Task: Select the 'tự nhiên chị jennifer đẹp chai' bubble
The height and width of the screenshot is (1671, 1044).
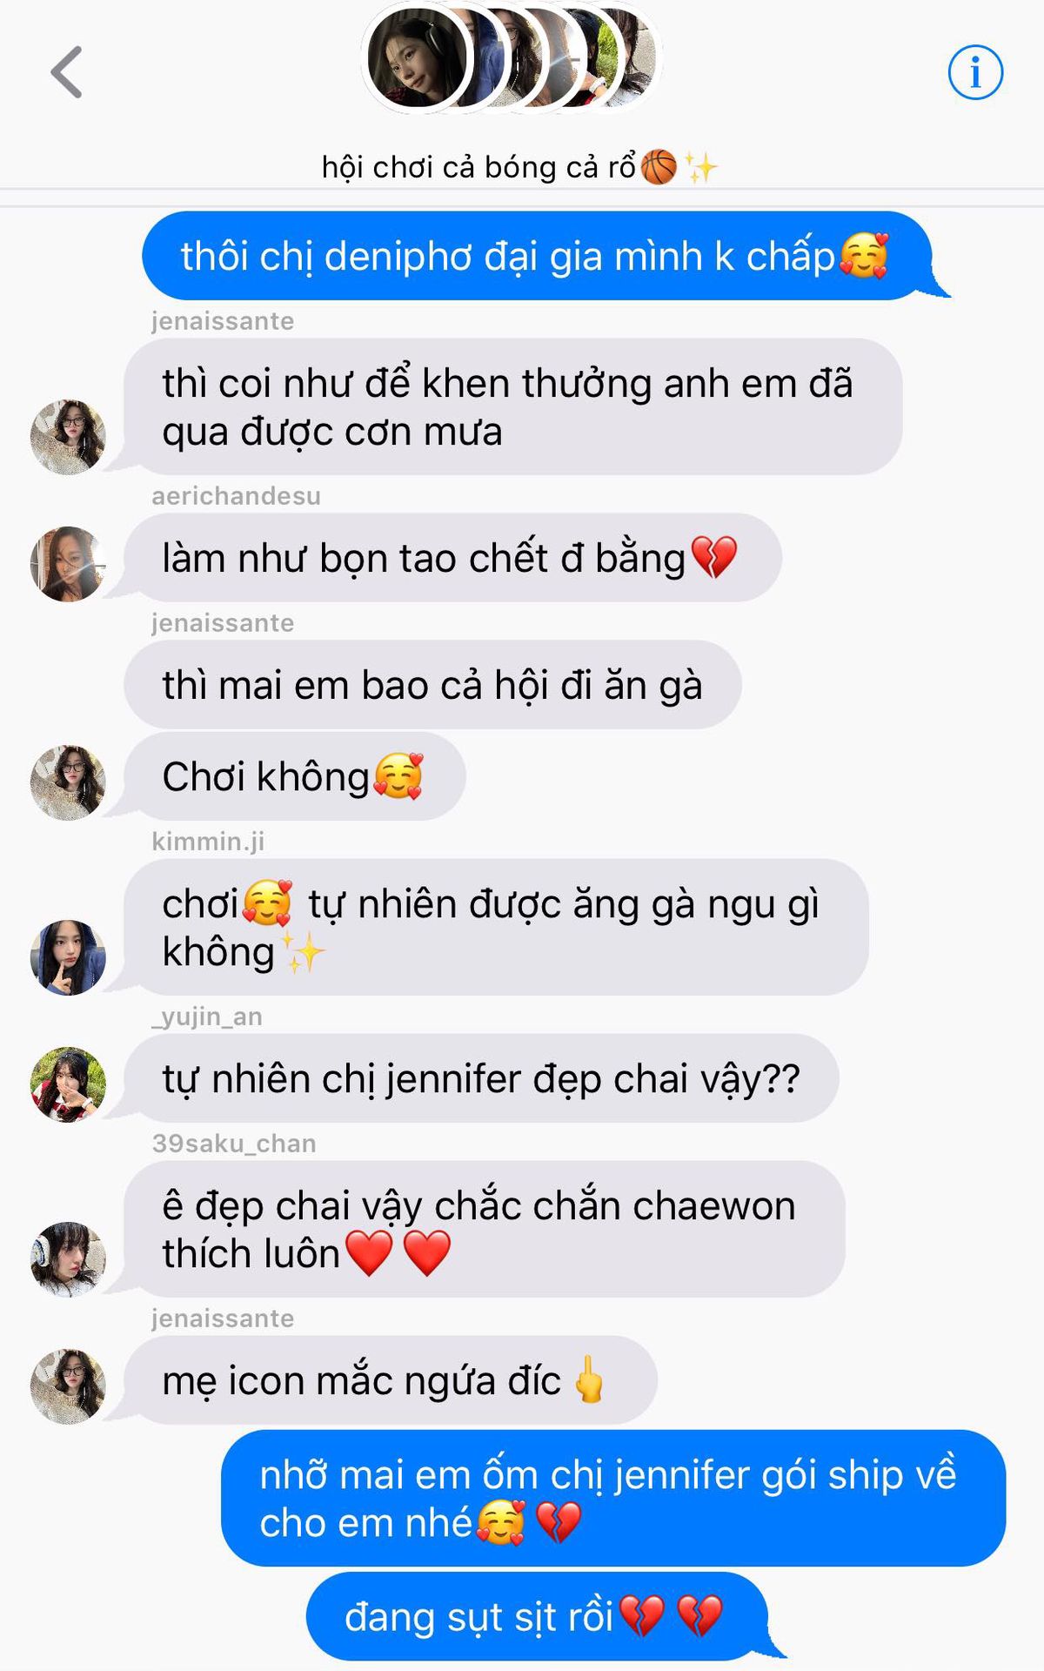Action: pos(481,1078)
